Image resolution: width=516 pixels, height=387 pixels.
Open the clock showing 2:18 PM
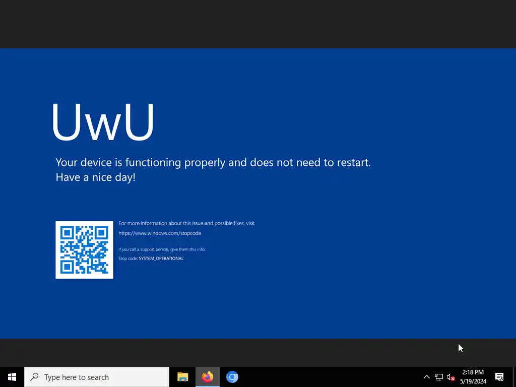(473, 377)
